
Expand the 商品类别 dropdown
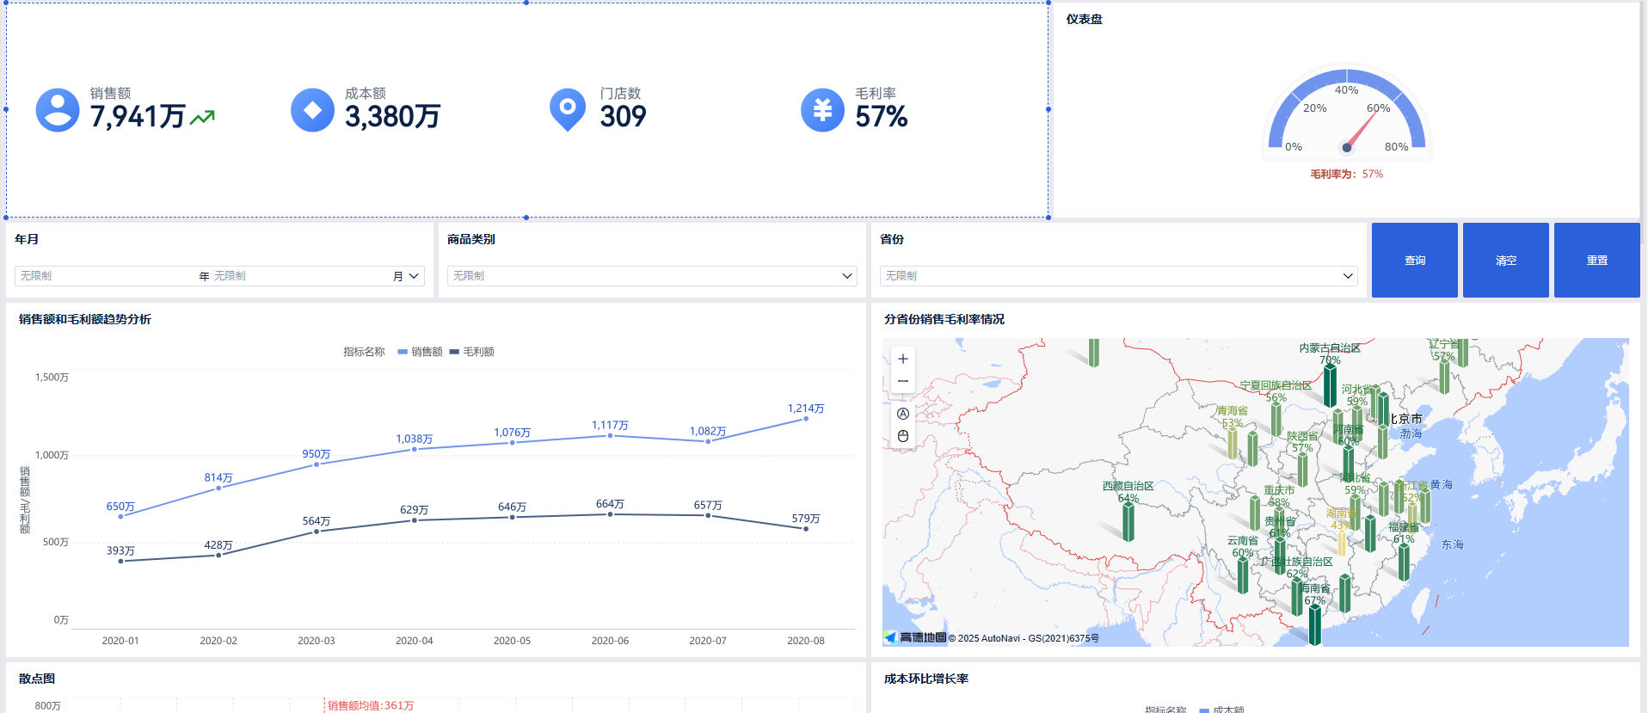pyautogui.click(x=846, y=276)
